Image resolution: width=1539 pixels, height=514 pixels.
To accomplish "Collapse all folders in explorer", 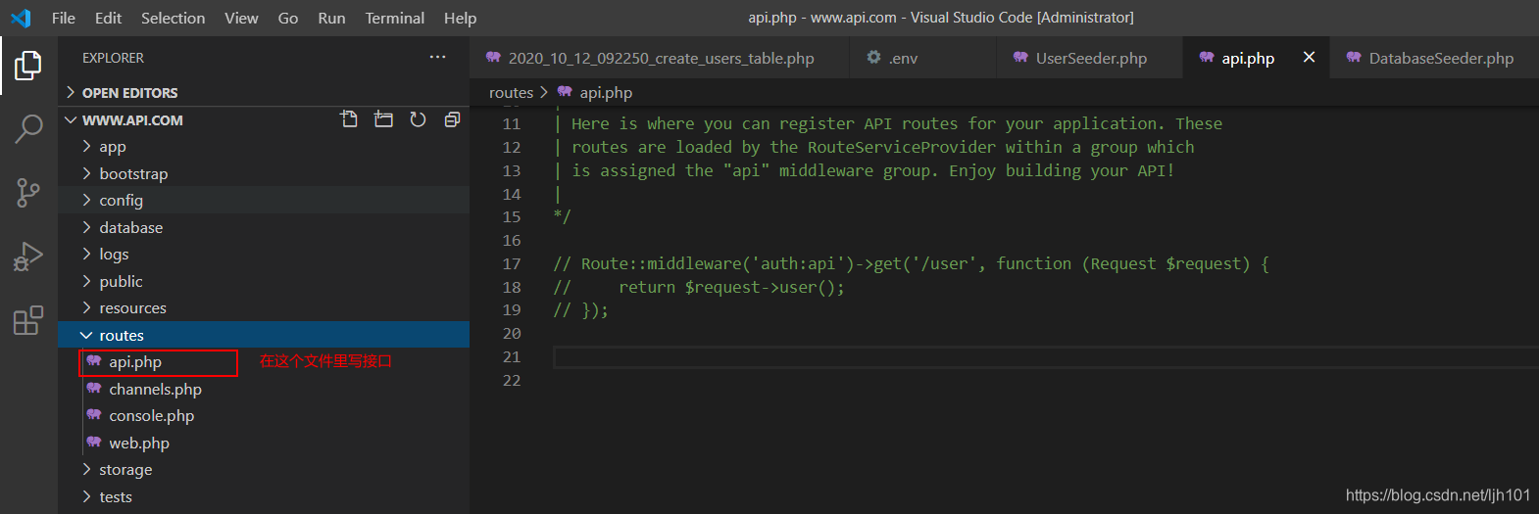I will [452, 119].
